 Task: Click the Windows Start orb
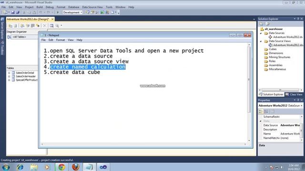[x=6, y=167]
